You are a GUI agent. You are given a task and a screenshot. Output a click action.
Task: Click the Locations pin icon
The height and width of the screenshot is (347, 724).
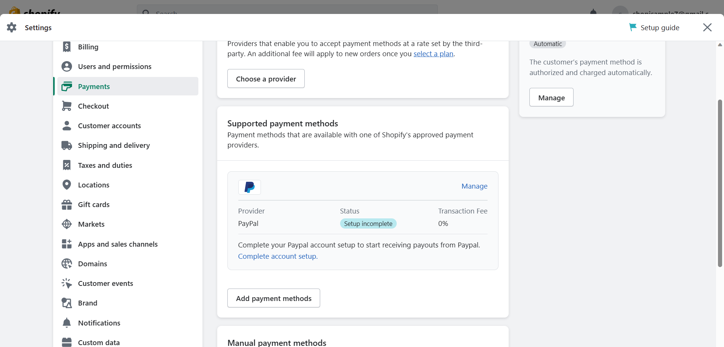point(67,185)
